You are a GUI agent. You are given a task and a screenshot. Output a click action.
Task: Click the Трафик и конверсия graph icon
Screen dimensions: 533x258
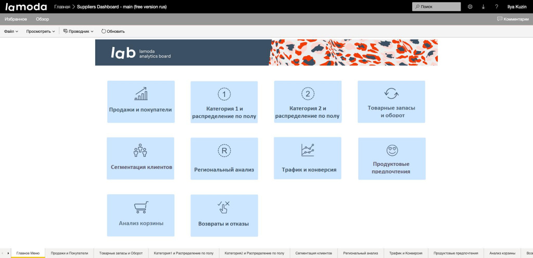point(308,150)
